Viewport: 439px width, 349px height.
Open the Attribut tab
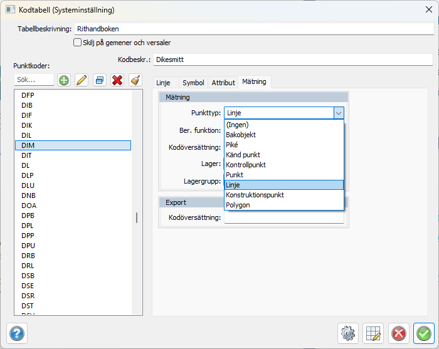223,83
